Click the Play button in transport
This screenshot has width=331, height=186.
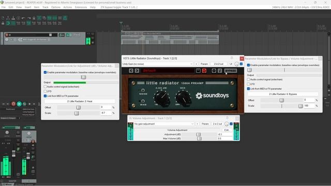tap(19, 104)
